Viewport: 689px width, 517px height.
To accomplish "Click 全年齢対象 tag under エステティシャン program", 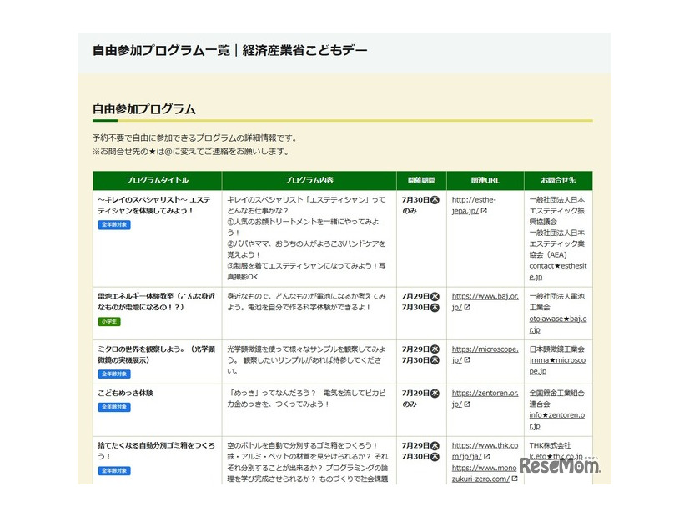I will coord(114,225).
